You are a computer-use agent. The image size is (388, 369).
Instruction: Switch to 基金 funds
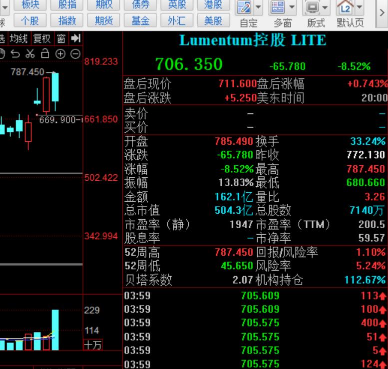pyautogui.click(x=140, y=20)
